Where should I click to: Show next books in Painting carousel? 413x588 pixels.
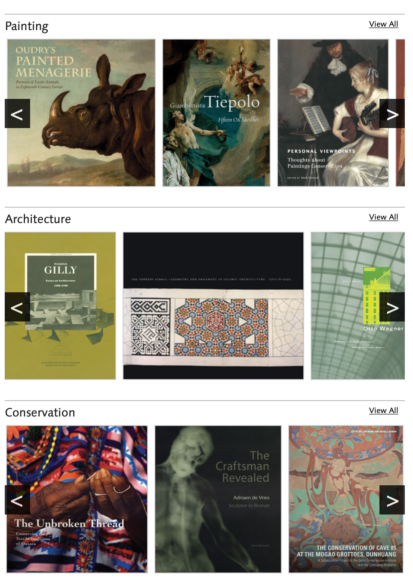[x=392, y=113]
